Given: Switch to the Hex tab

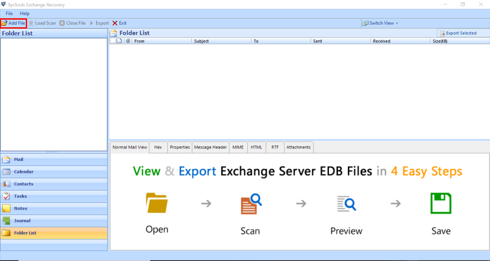Looking at the screenshot, I should (158, 147).
